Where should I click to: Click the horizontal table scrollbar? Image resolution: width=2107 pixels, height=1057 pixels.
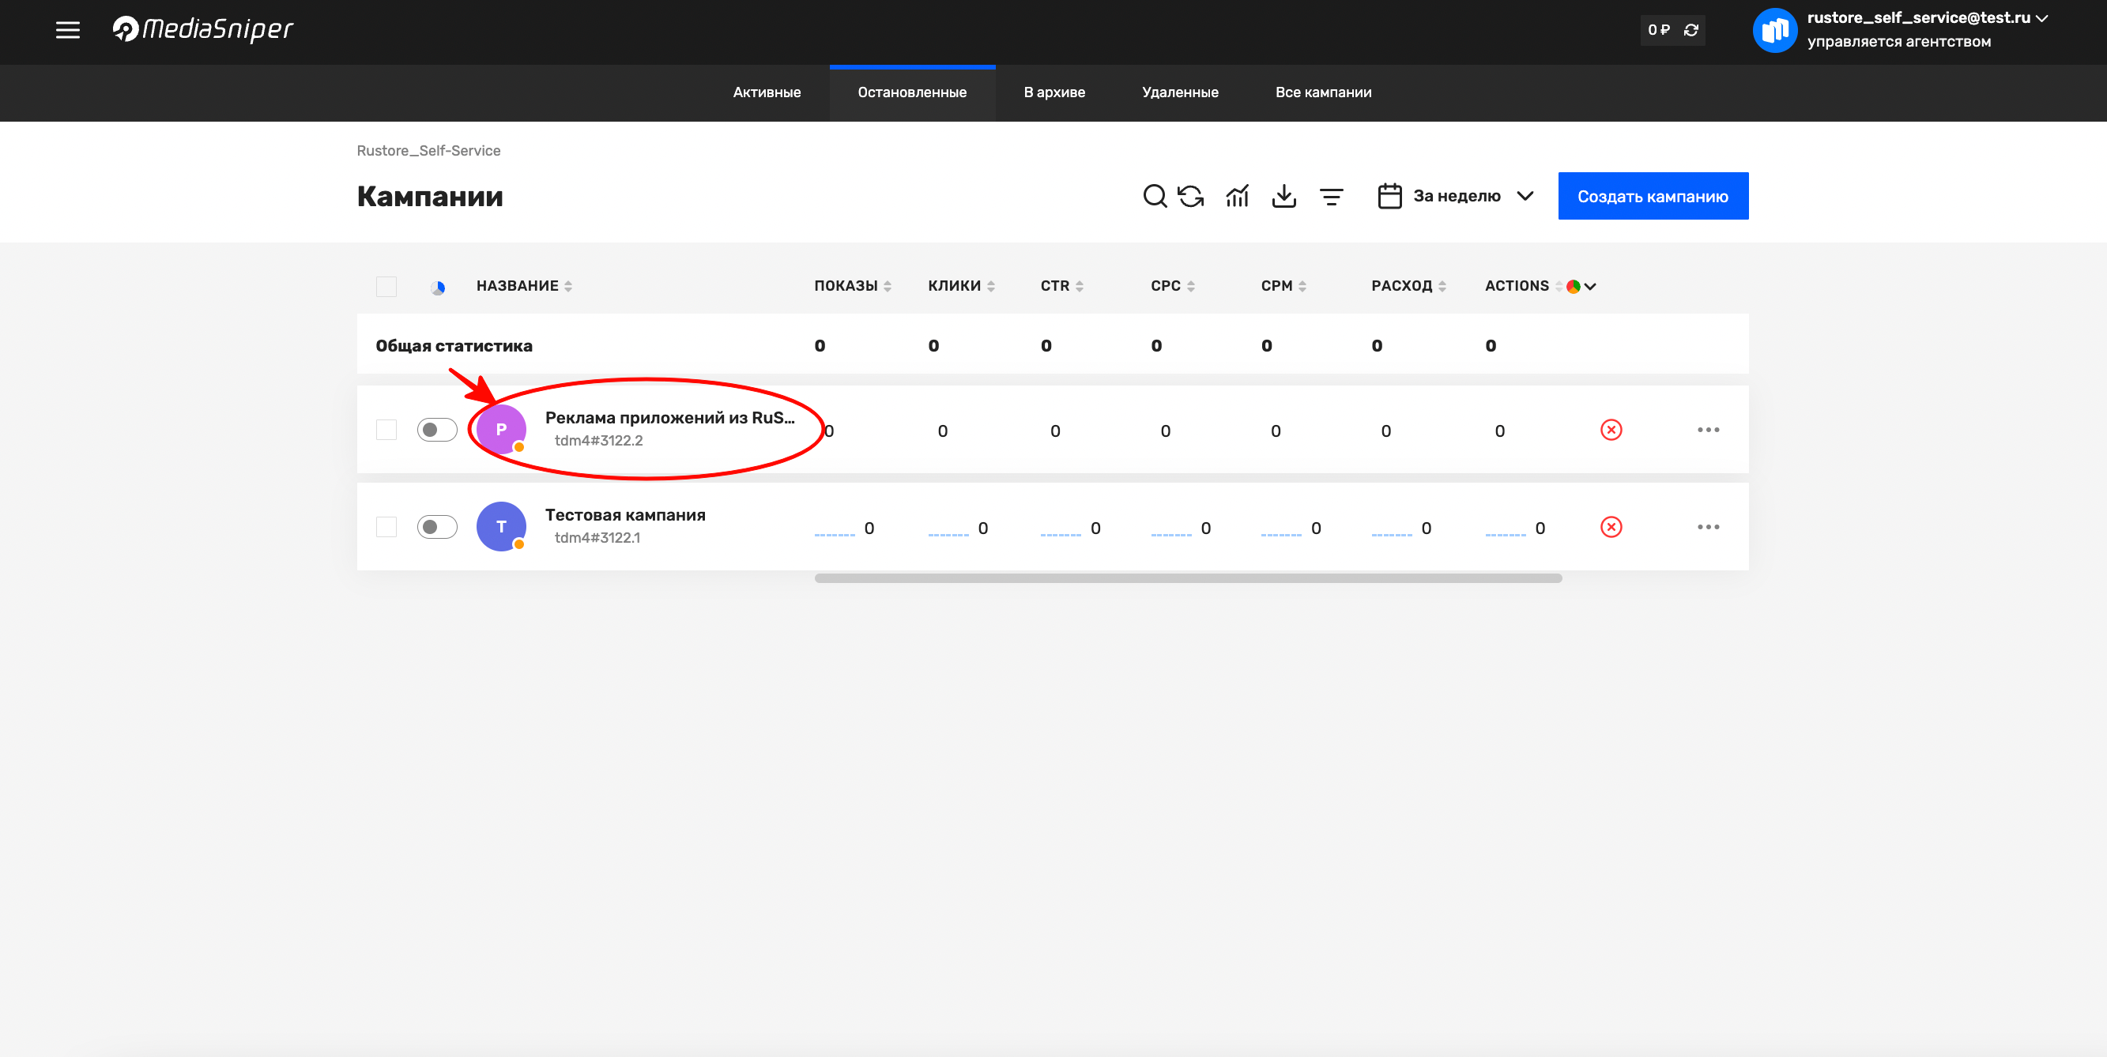click(1188, 578)
